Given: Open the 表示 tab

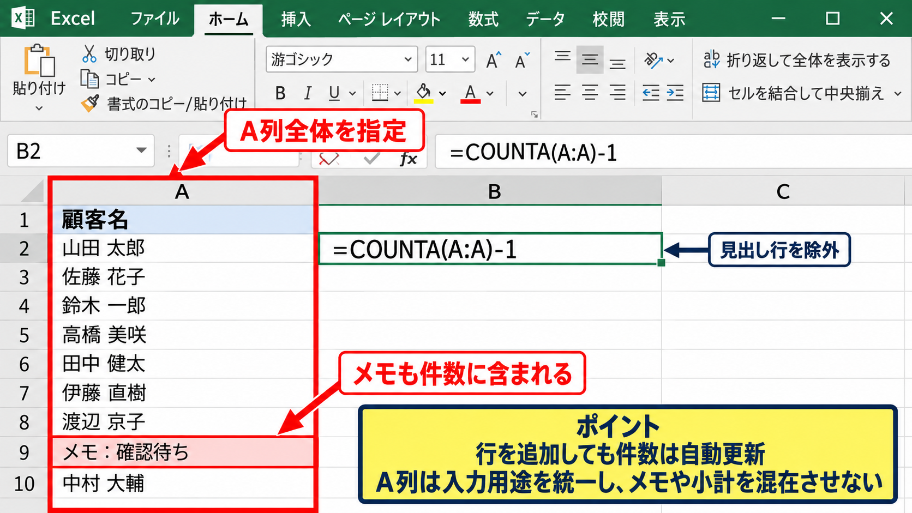Looking at the screenshot, I should coord(669,20).
